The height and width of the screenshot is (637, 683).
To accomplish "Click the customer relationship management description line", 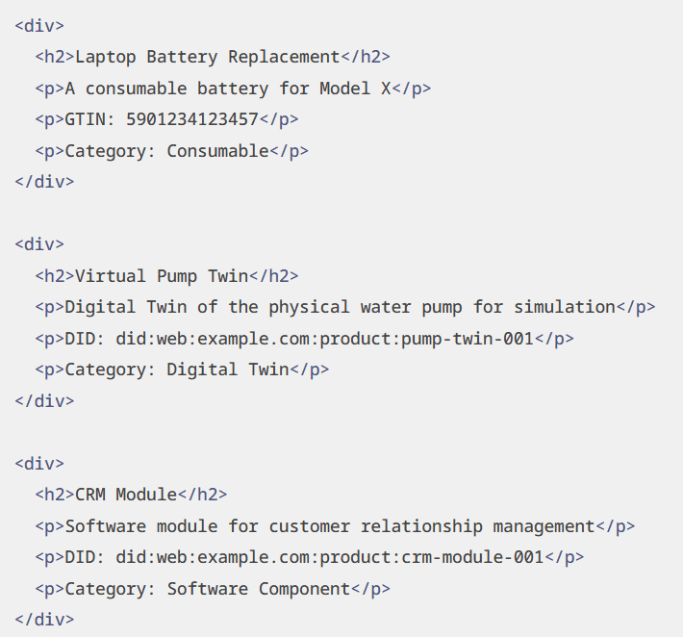I will [x=330, y=526].
